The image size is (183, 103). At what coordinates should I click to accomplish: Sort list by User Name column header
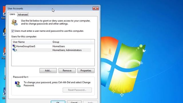pyautogui.click(x=31, y=42)
